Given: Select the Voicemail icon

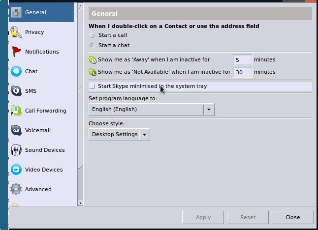Looking at the screenshot, I should (16, 130).
